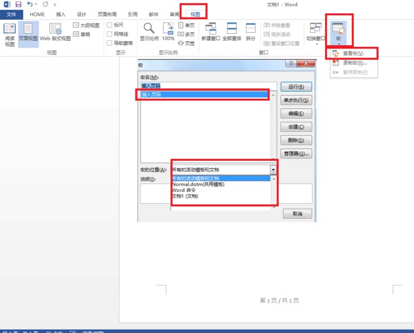Screen dimensions: 414x333
Task: Split the window (拆分)
Action: (250, 32)
